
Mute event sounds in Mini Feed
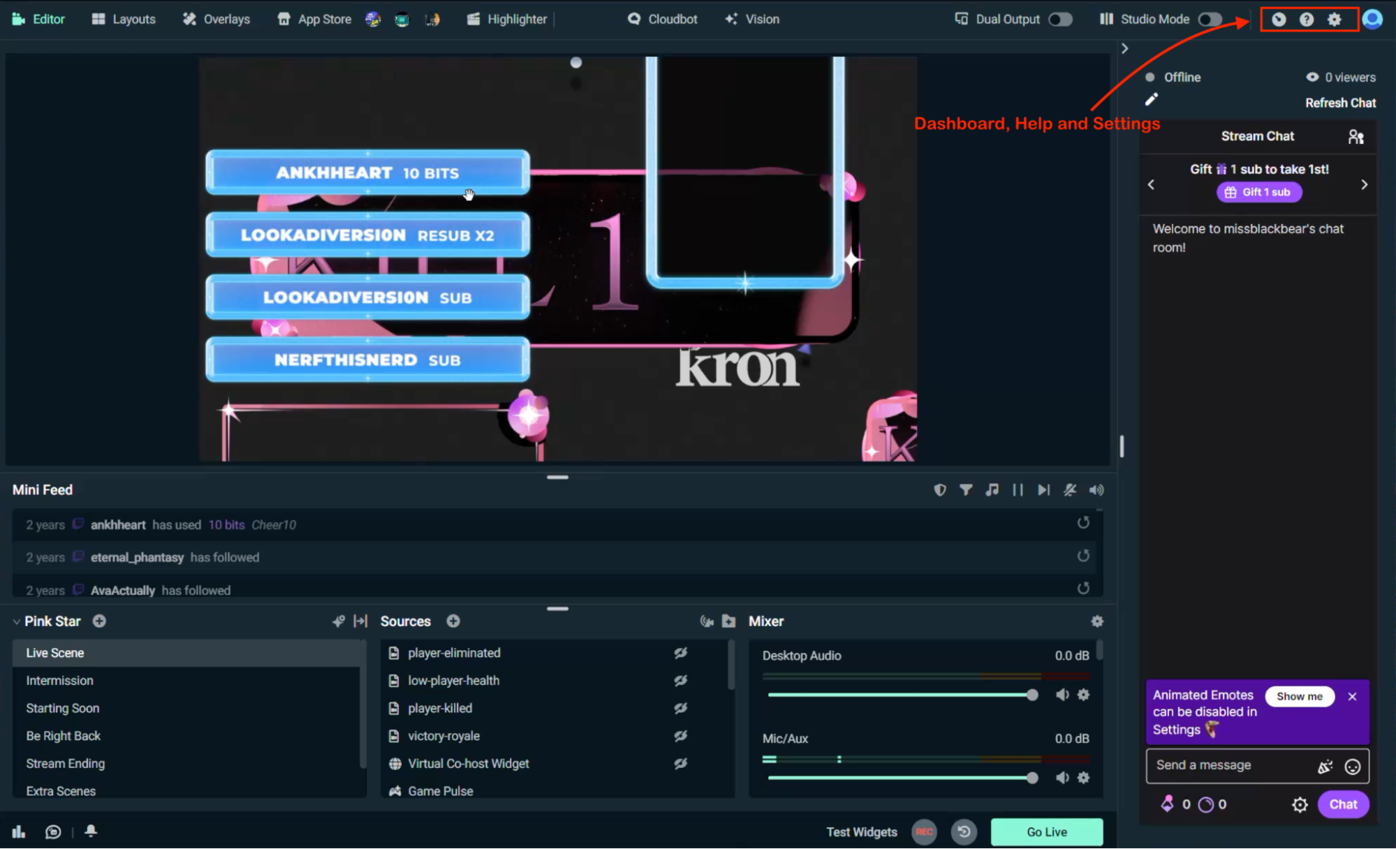[x=1096, y=490]
